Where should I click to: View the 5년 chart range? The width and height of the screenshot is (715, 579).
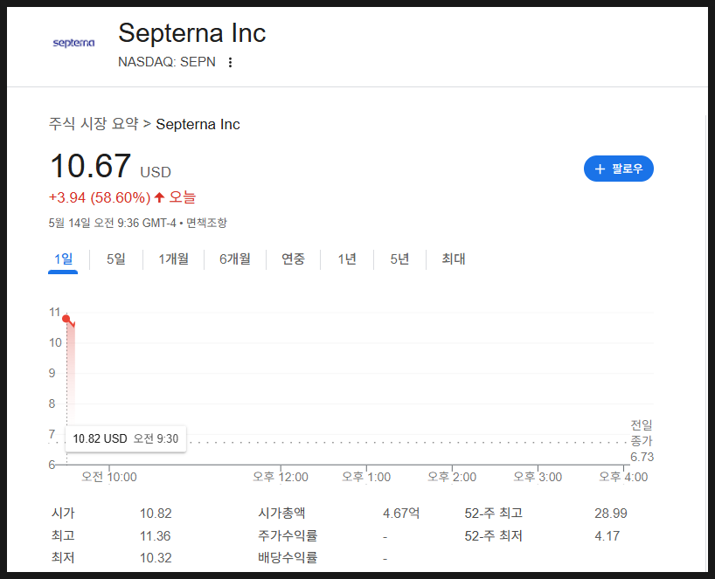[399, 258]
